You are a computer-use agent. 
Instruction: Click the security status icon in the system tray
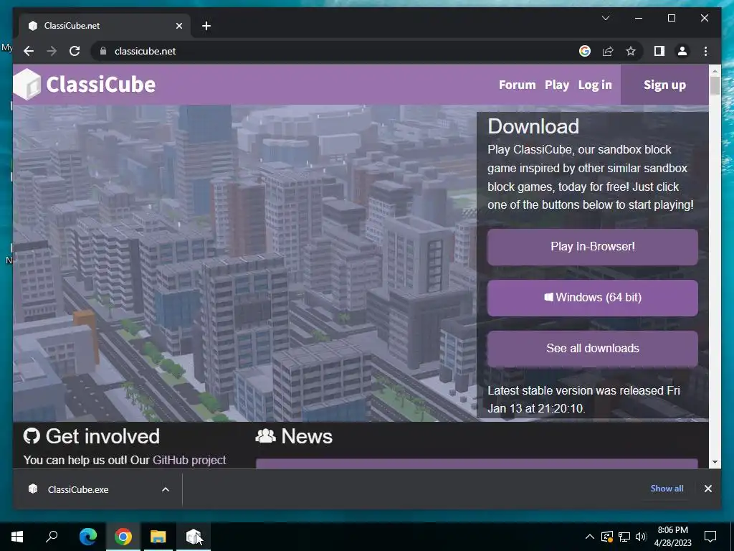[607, 537]
